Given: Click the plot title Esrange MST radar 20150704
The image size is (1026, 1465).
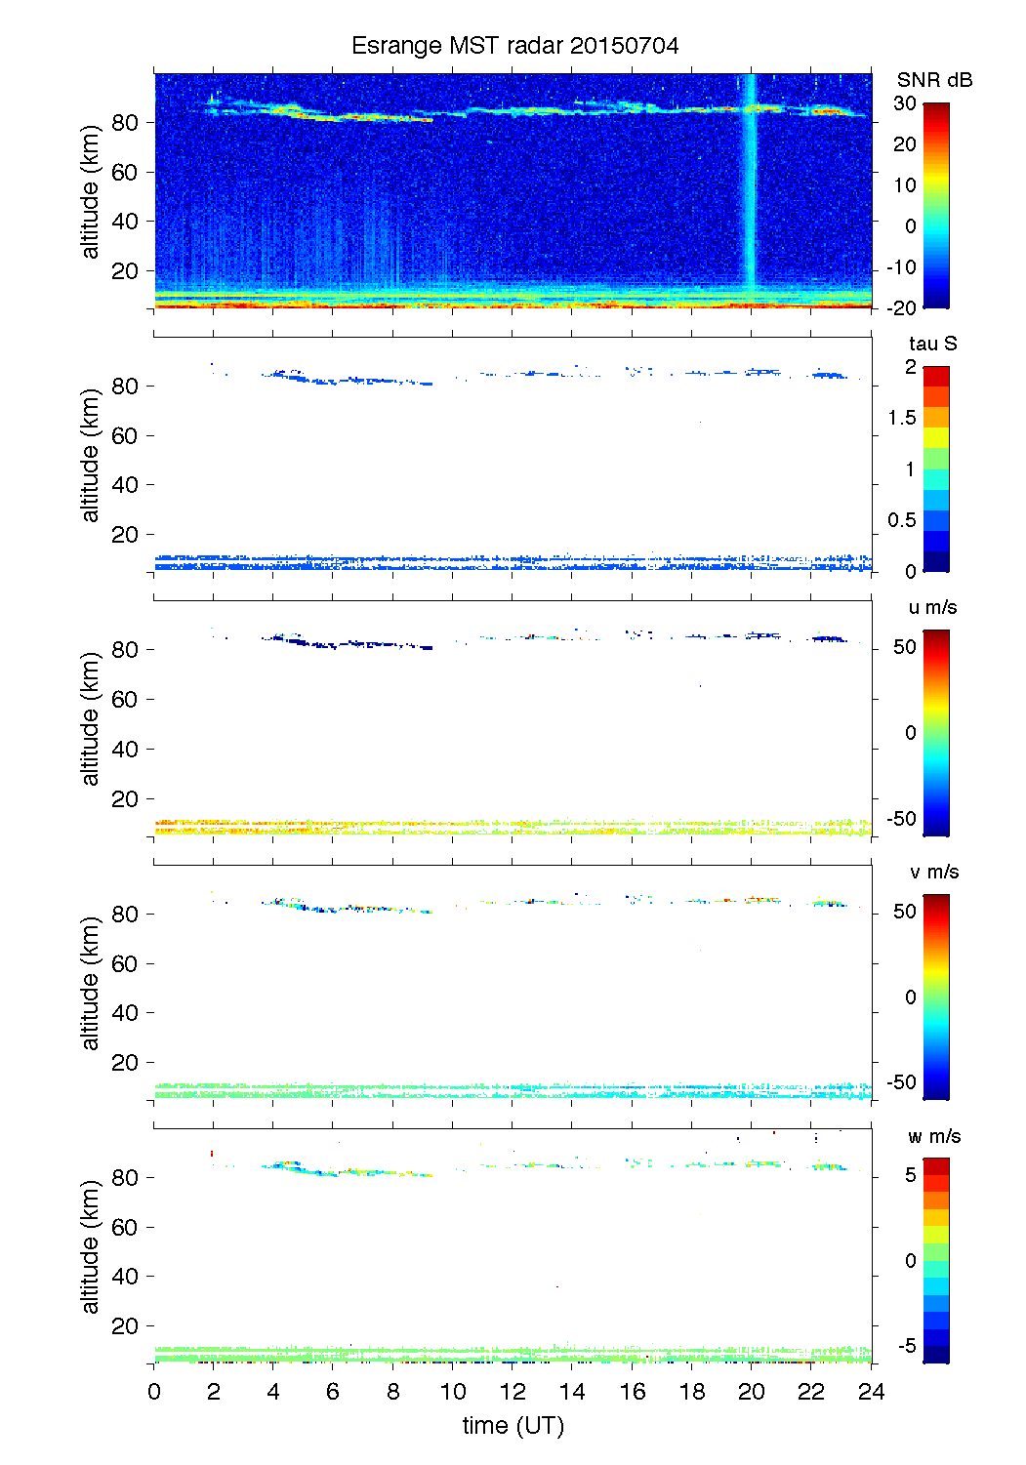Looking at the screenshot, I should point(514,46).
